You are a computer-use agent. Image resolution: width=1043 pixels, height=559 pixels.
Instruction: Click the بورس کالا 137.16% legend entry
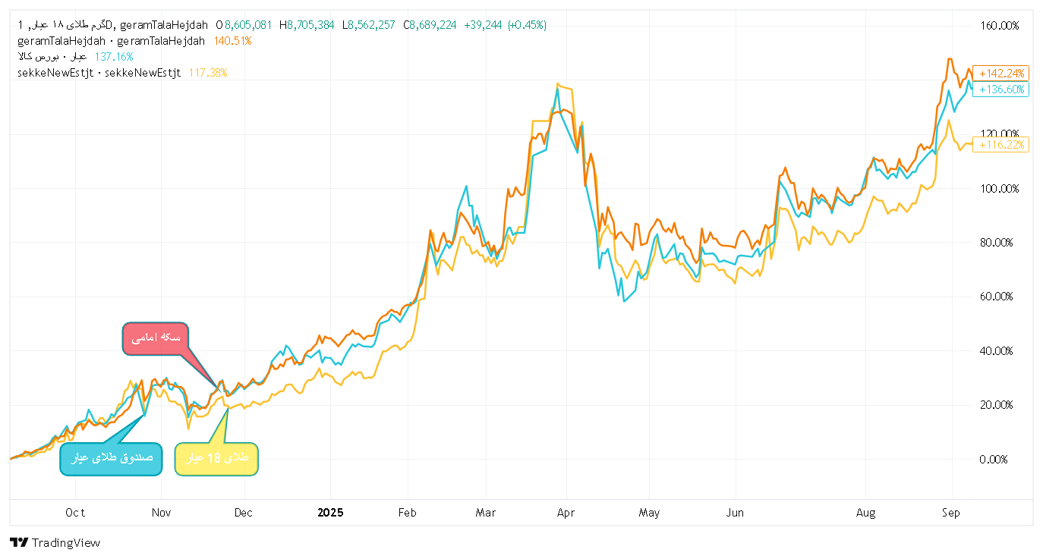pos(74,57)
